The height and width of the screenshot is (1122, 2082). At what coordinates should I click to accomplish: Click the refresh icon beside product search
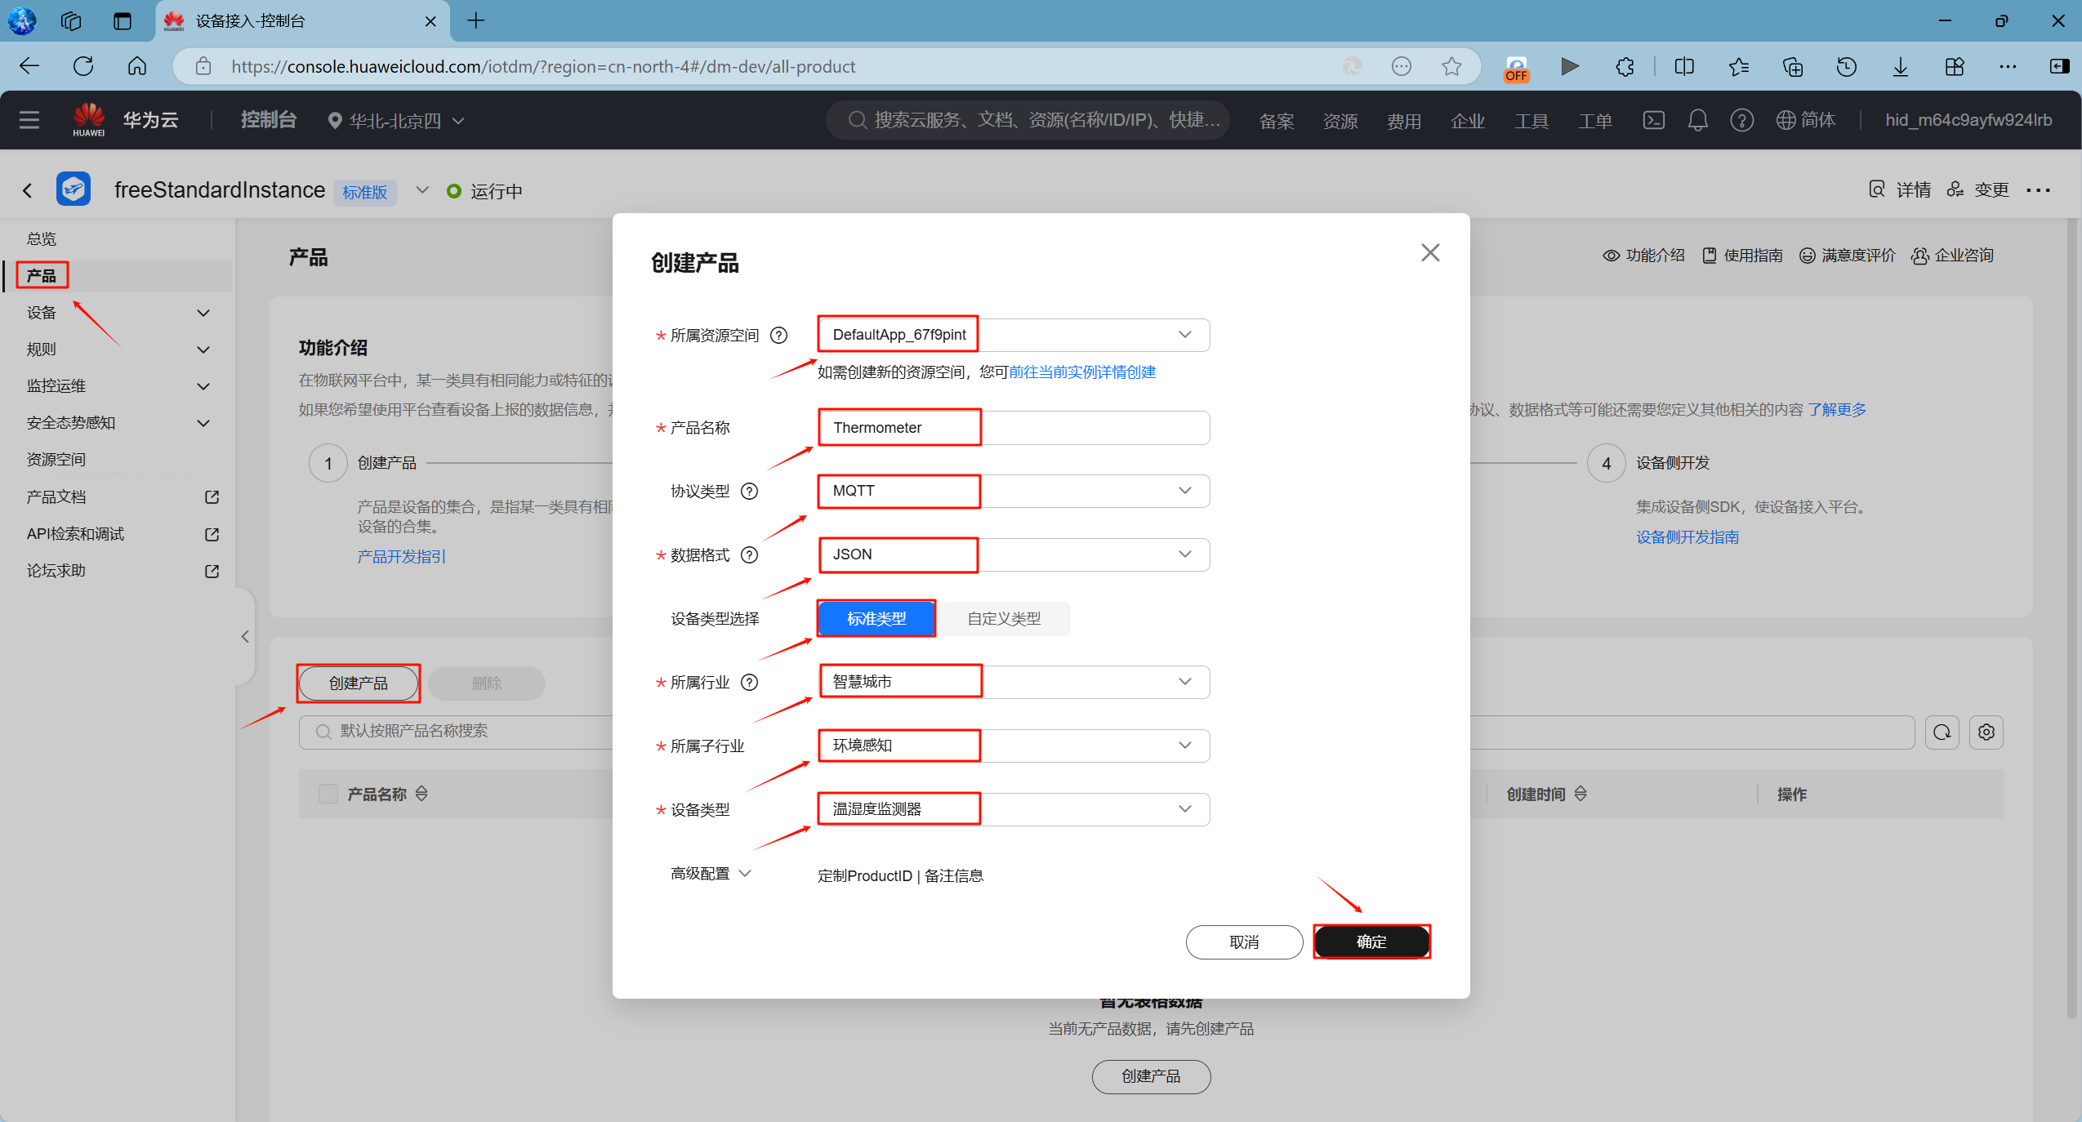1942,732
